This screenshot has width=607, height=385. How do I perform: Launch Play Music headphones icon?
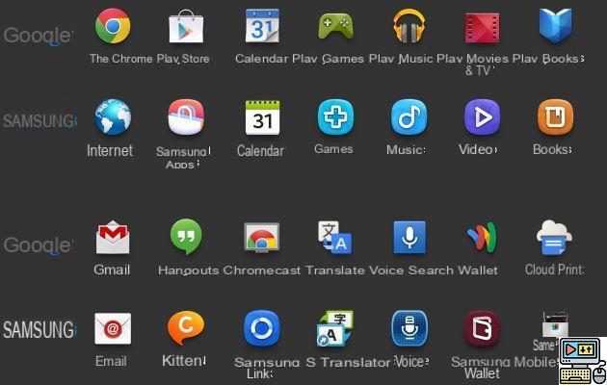pyautogui.click(x=409, y=26)
